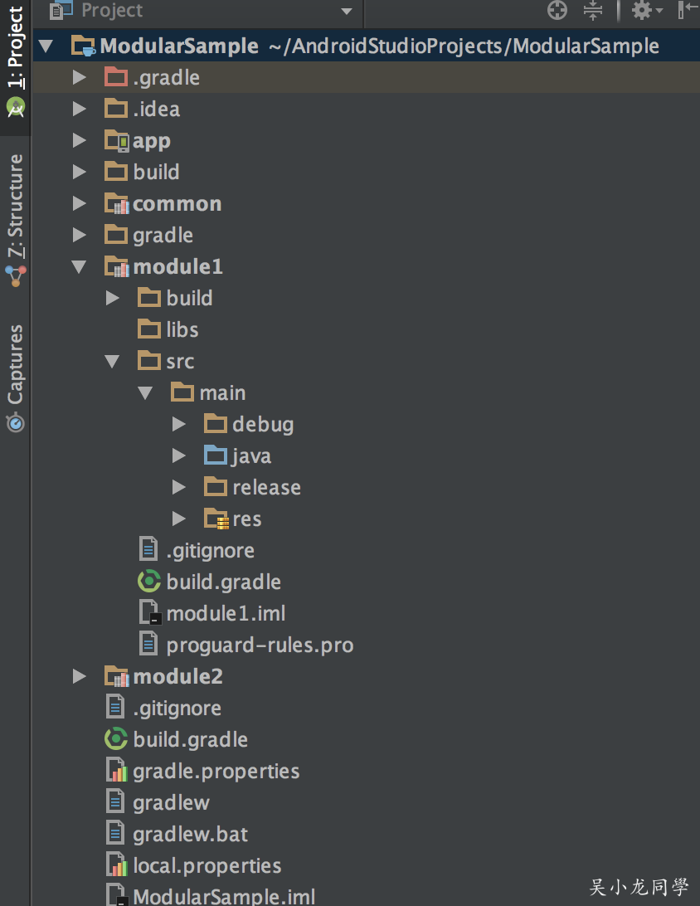Expand the .gradle folder arrow
Image resolution: width=700 pixels, height=906 pixels.
coord(80,77)
